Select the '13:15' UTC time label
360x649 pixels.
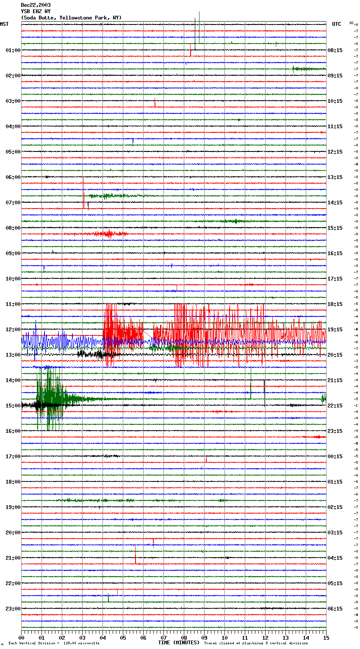click(x=335, y=177)
